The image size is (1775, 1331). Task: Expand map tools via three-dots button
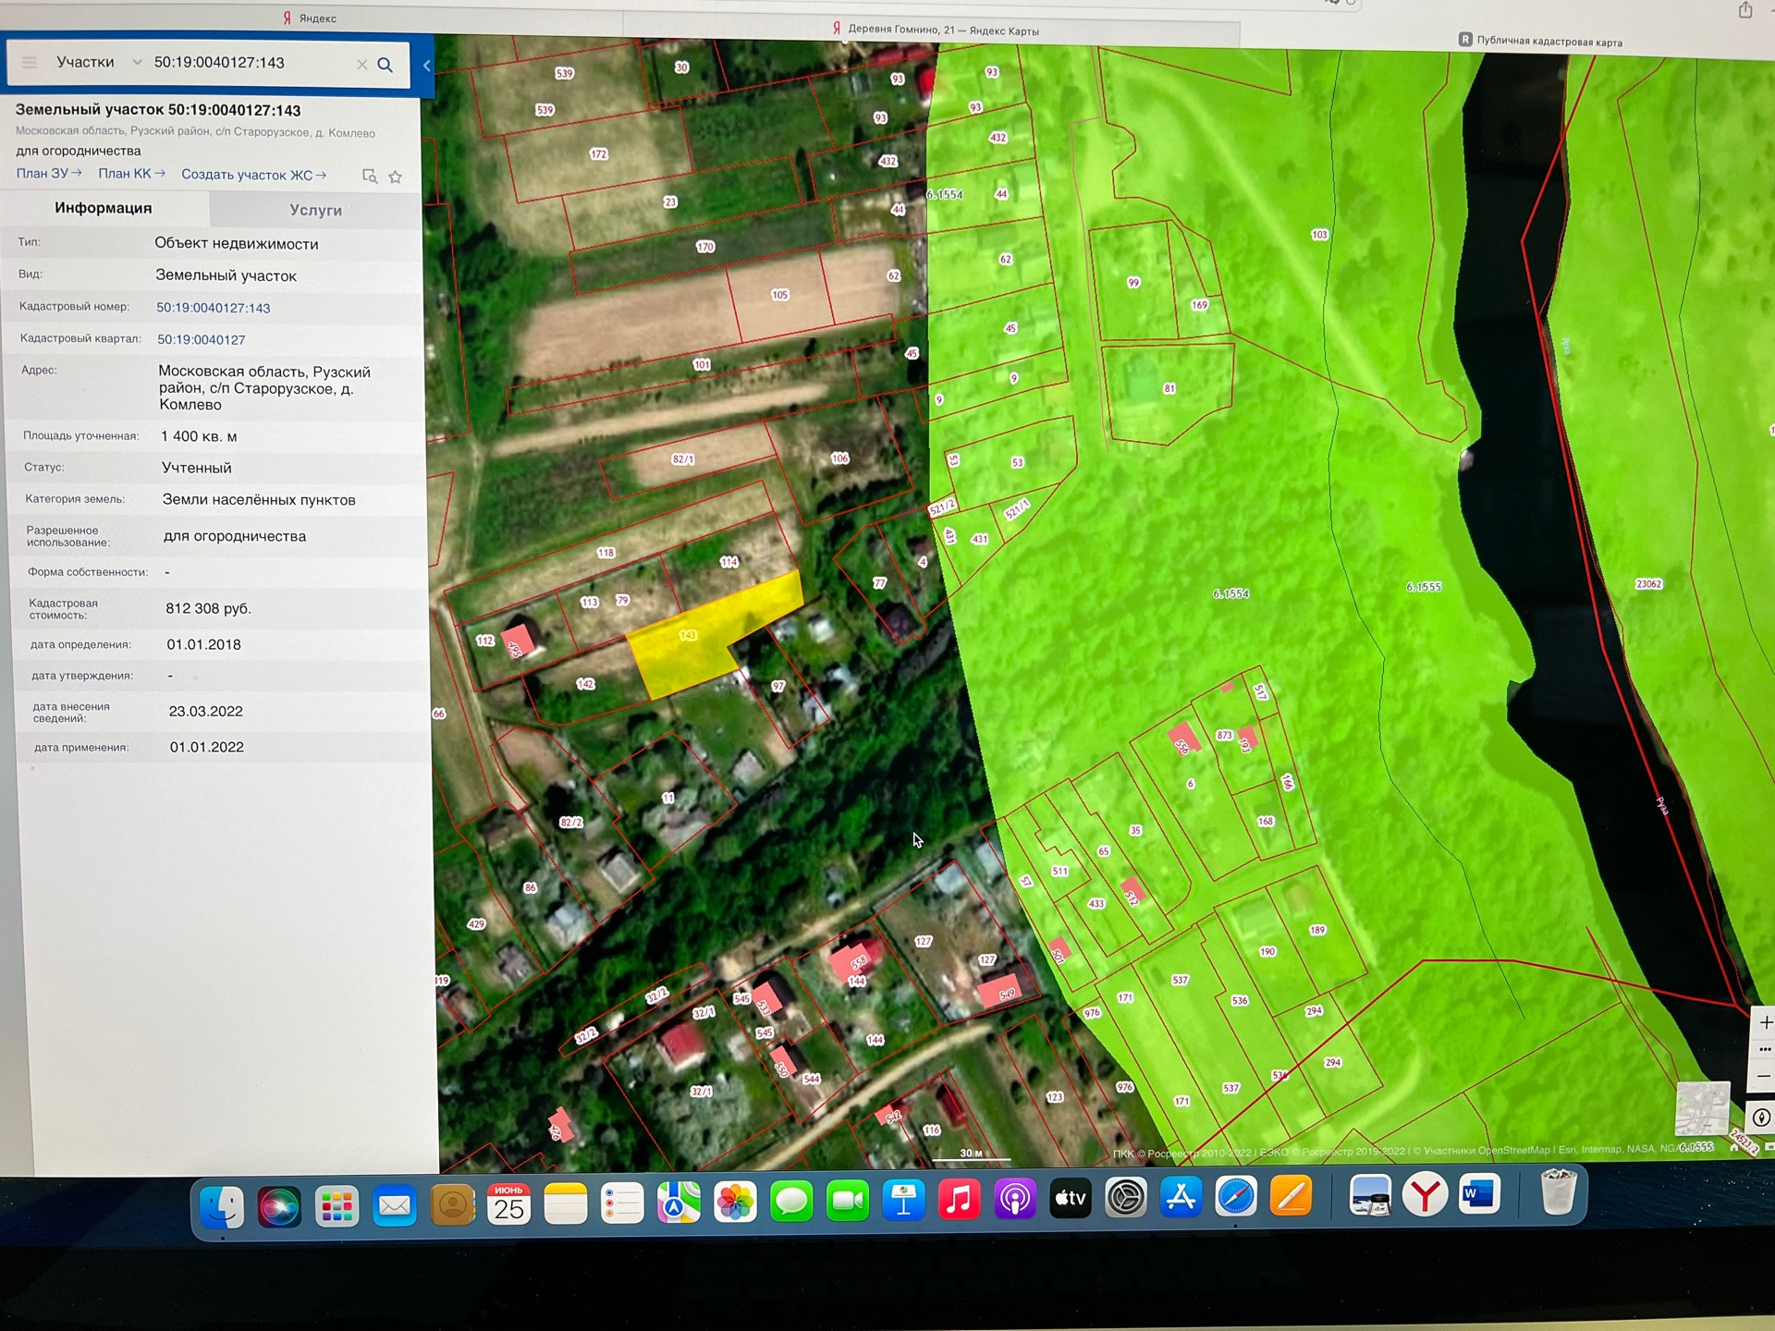[x=1764, y=1049]
